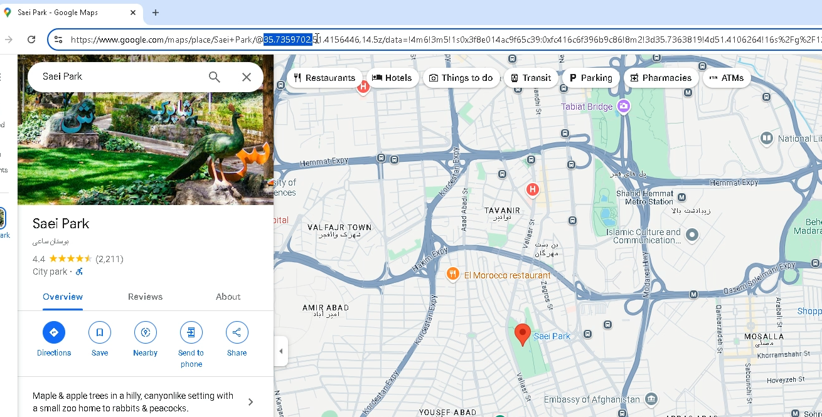
Task: Click the Hakim Expy road label
Action: click(x=430, y=258)
